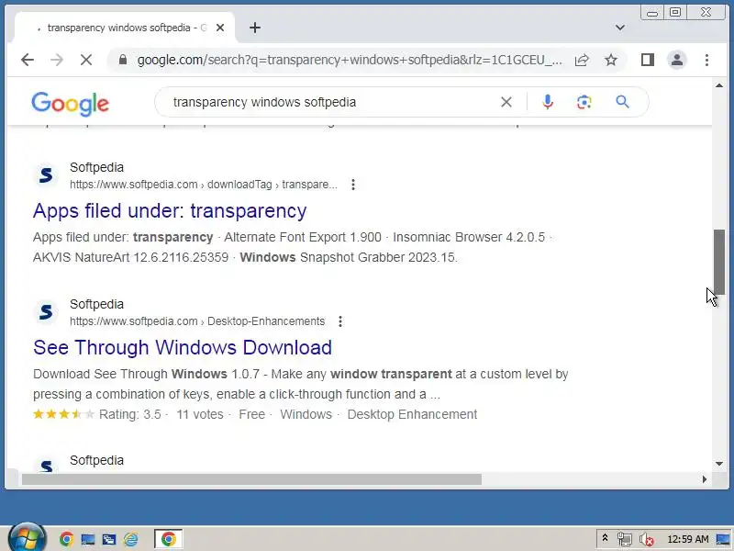
Task: Open more options for the downloadTag result
Action: point(353,185)
